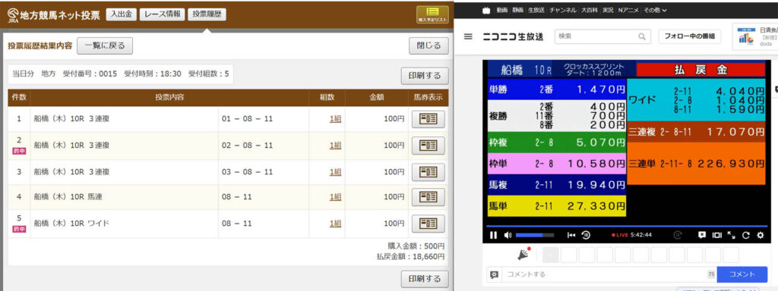778x291 pixels.
Task: Open the 投票履歴 tab
Action: [207, 14]
